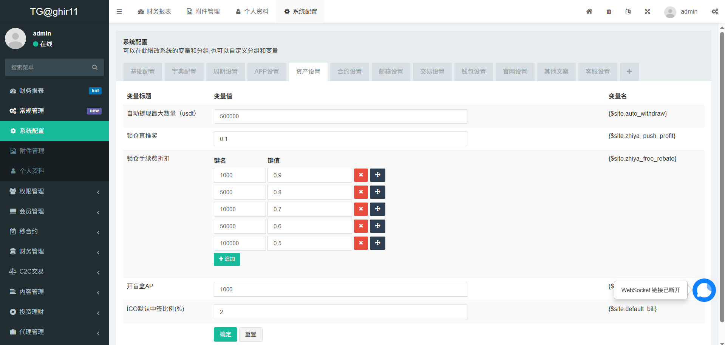Screen dimensions: 725x345
Task: Switch to the 合约设置 tab
Action: 349,72
